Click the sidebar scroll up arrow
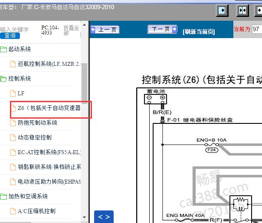 point(85,25)
